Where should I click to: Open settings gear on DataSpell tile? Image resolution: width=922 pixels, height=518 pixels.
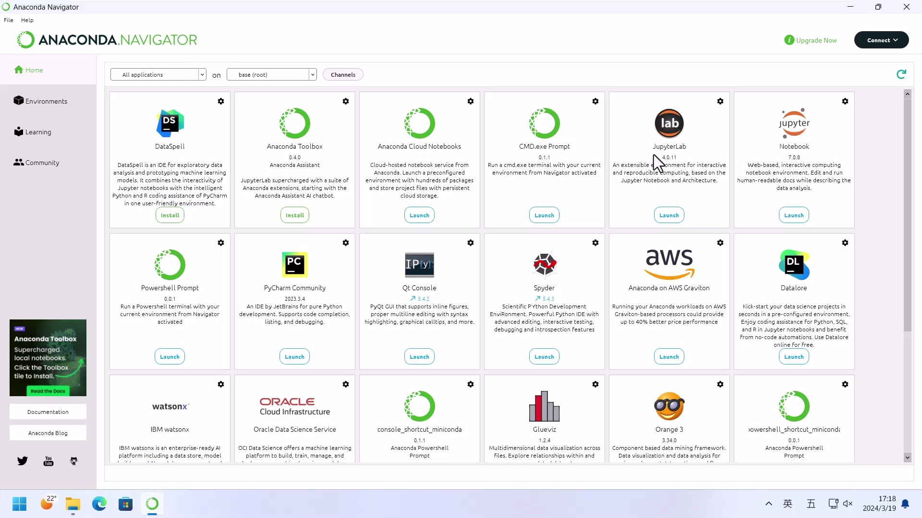(x=221, y=101)
